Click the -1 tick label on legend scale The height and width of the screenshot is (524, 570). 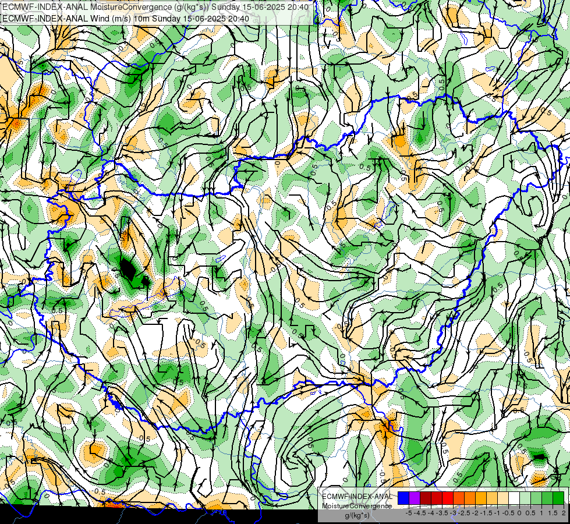[497, 513]
